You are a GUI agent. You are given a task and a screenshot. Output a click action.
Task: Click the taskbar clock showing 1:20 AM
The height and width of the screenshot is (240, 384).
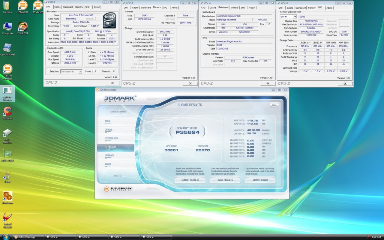coord(376,237)
